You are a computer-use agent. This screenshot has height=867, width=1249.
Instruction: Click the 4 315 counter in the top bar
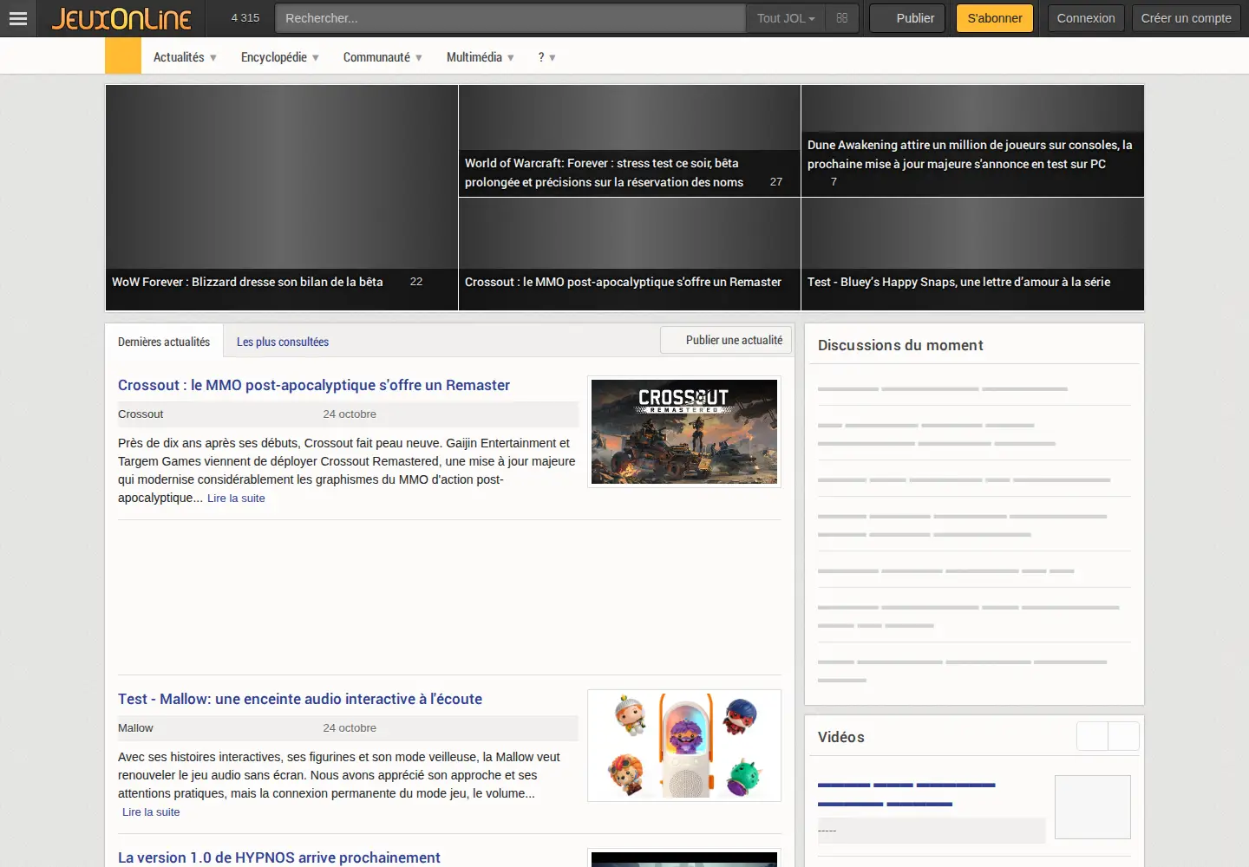pos(245,18)
